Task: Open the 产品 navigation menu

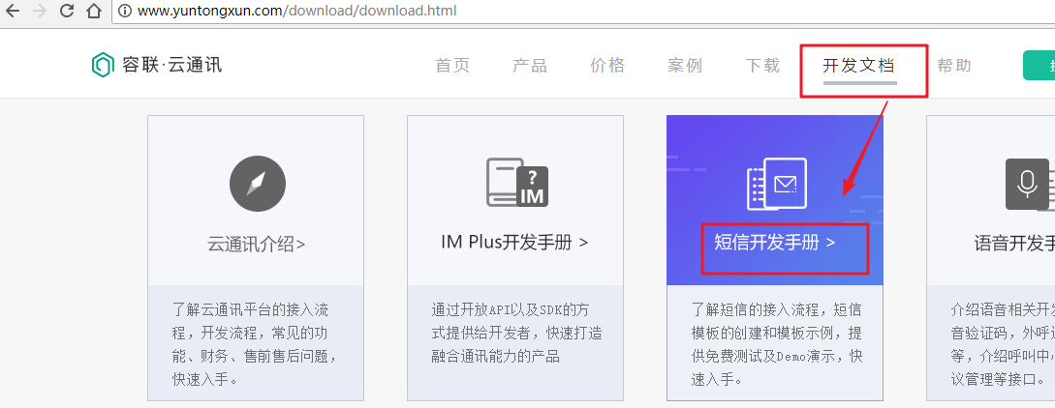Action: tap(530, 66)
